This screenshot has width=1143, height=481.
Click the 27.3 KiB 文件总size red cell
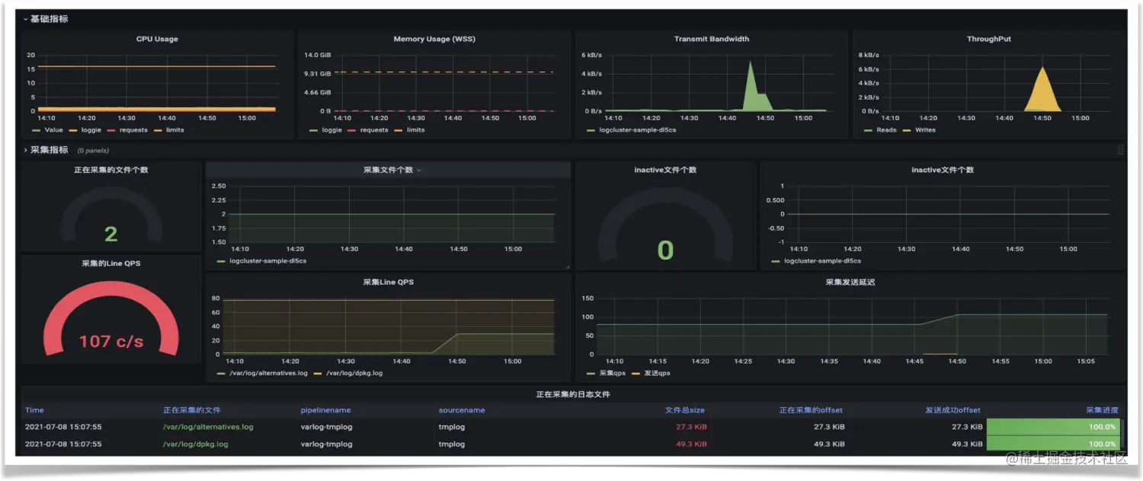point(691,427)
